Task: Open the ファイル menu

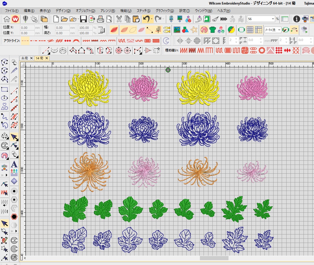Action: [12, 10]
